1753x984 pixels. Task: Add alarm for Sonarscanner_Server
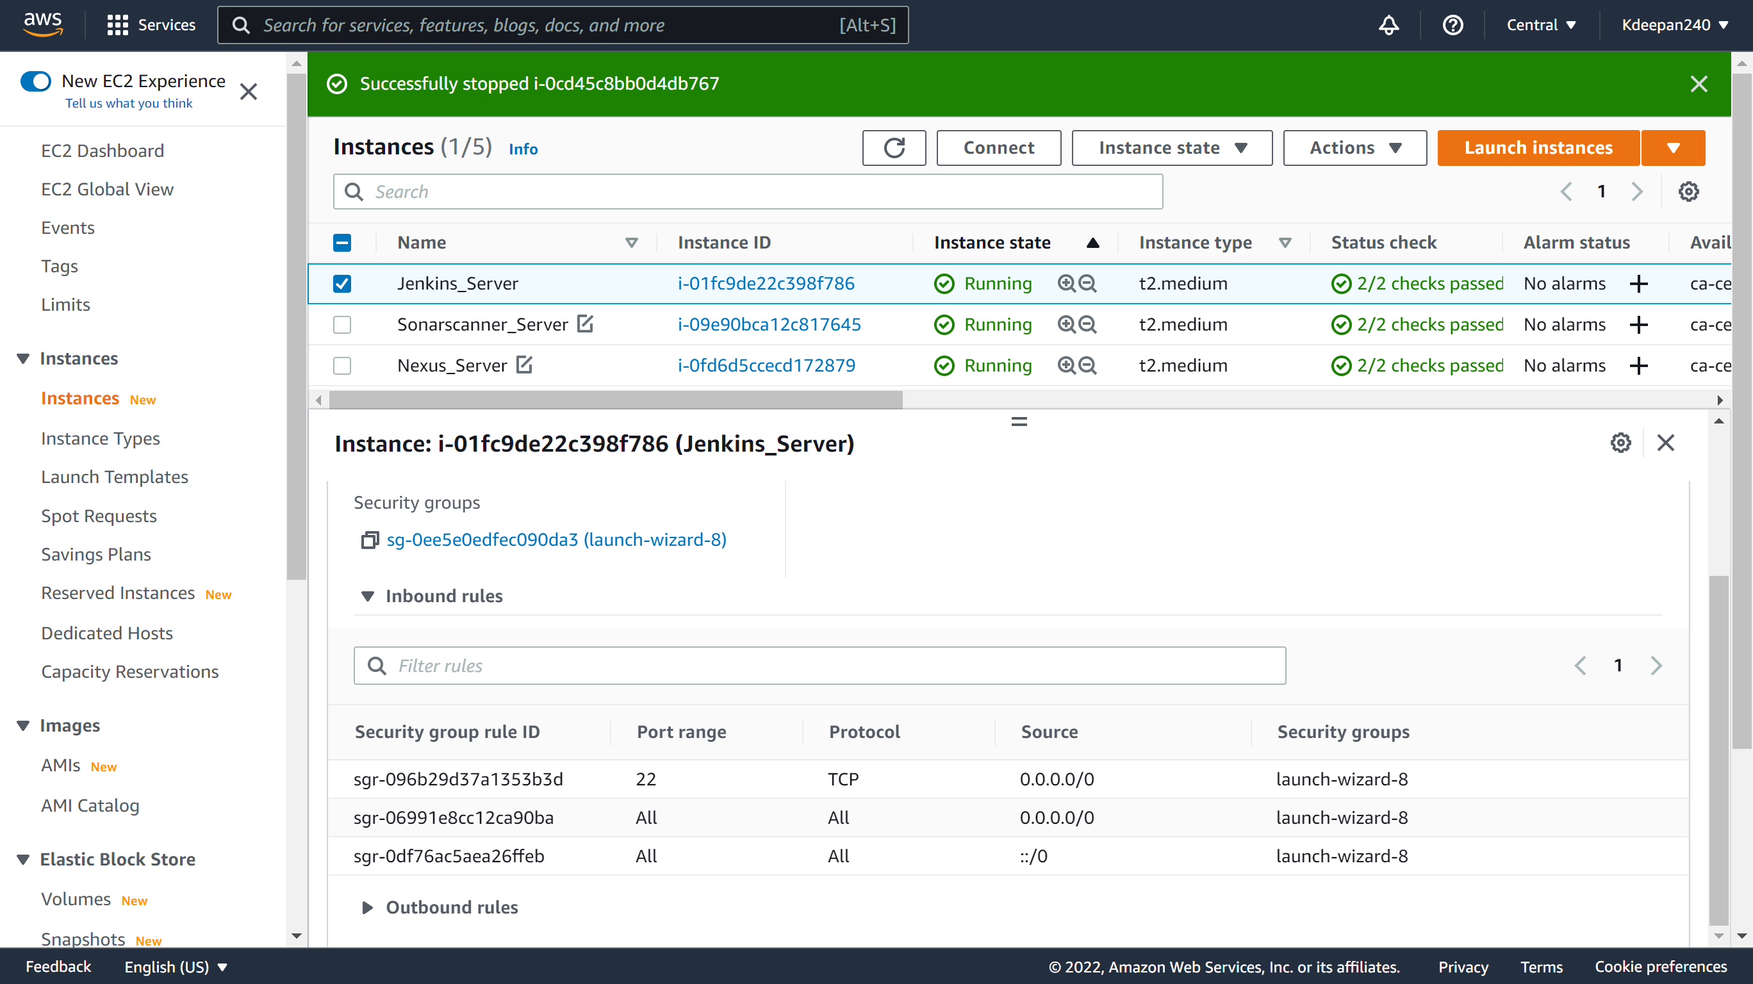pyautogui.click(x=1639, y=325)
